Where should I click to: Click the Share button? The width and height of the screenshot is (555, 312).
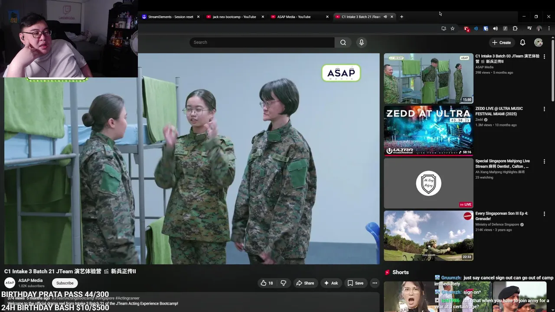[x=305, y=283]
